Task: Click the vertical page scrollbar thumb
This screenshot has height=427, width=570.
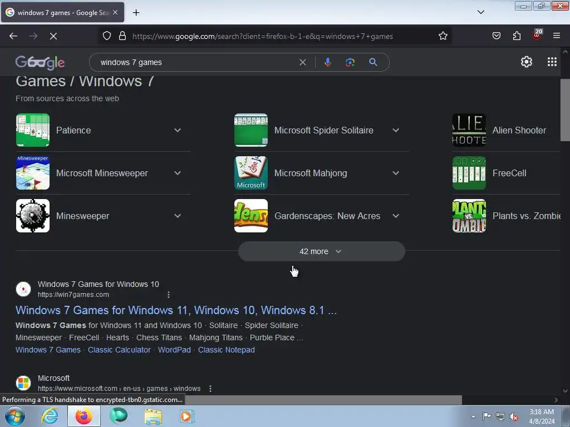Action: click(x=565, y=110)
